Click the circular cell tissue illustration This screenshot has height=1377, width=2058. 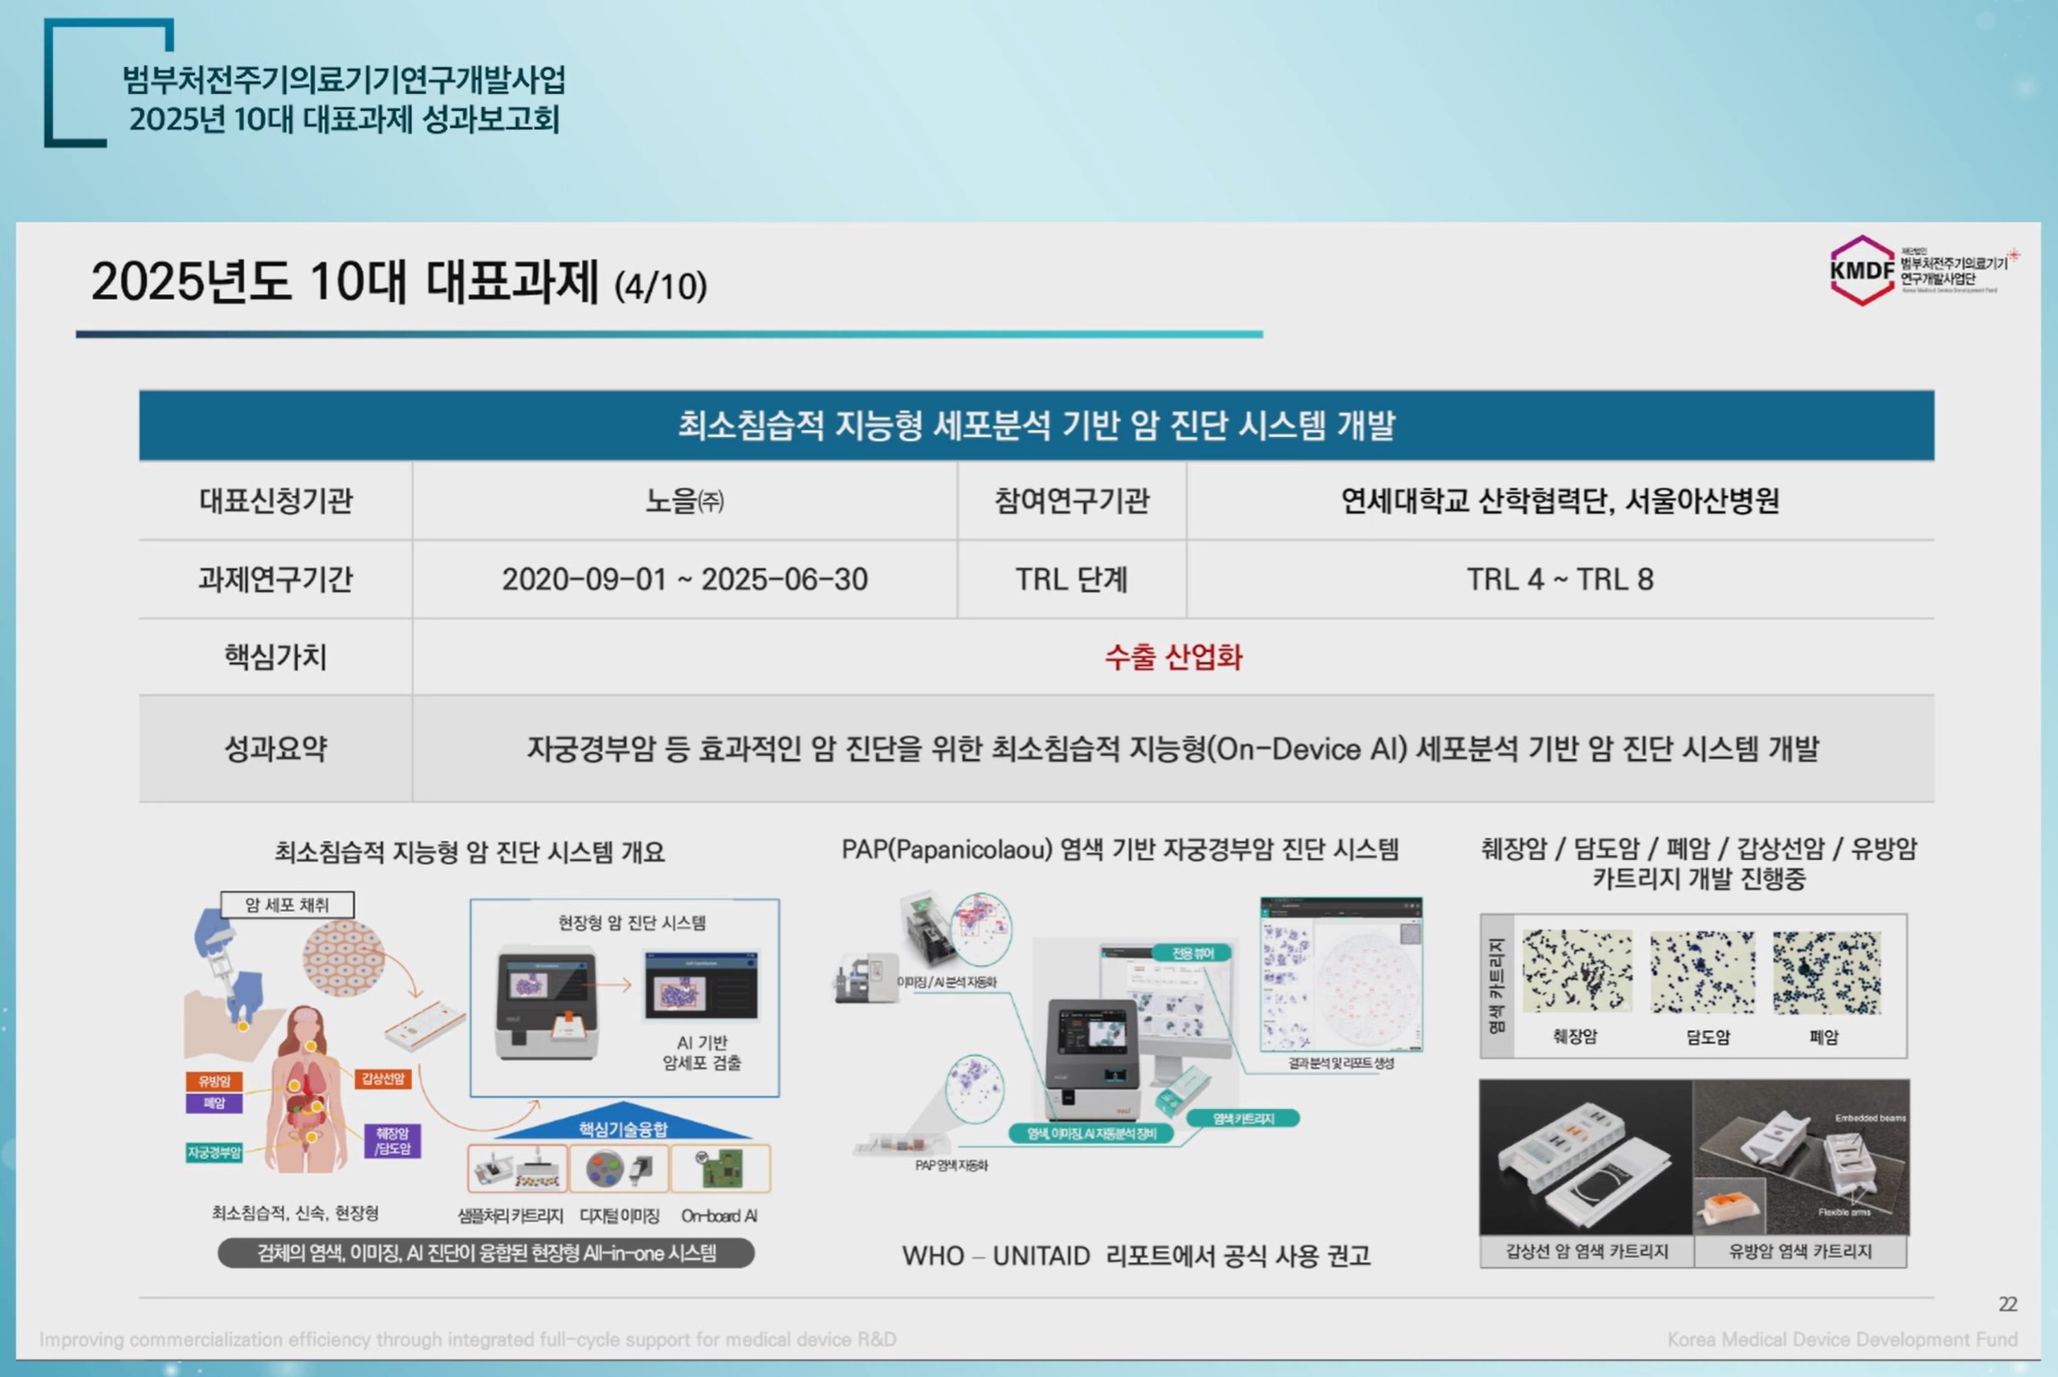(x=344, y=959)
